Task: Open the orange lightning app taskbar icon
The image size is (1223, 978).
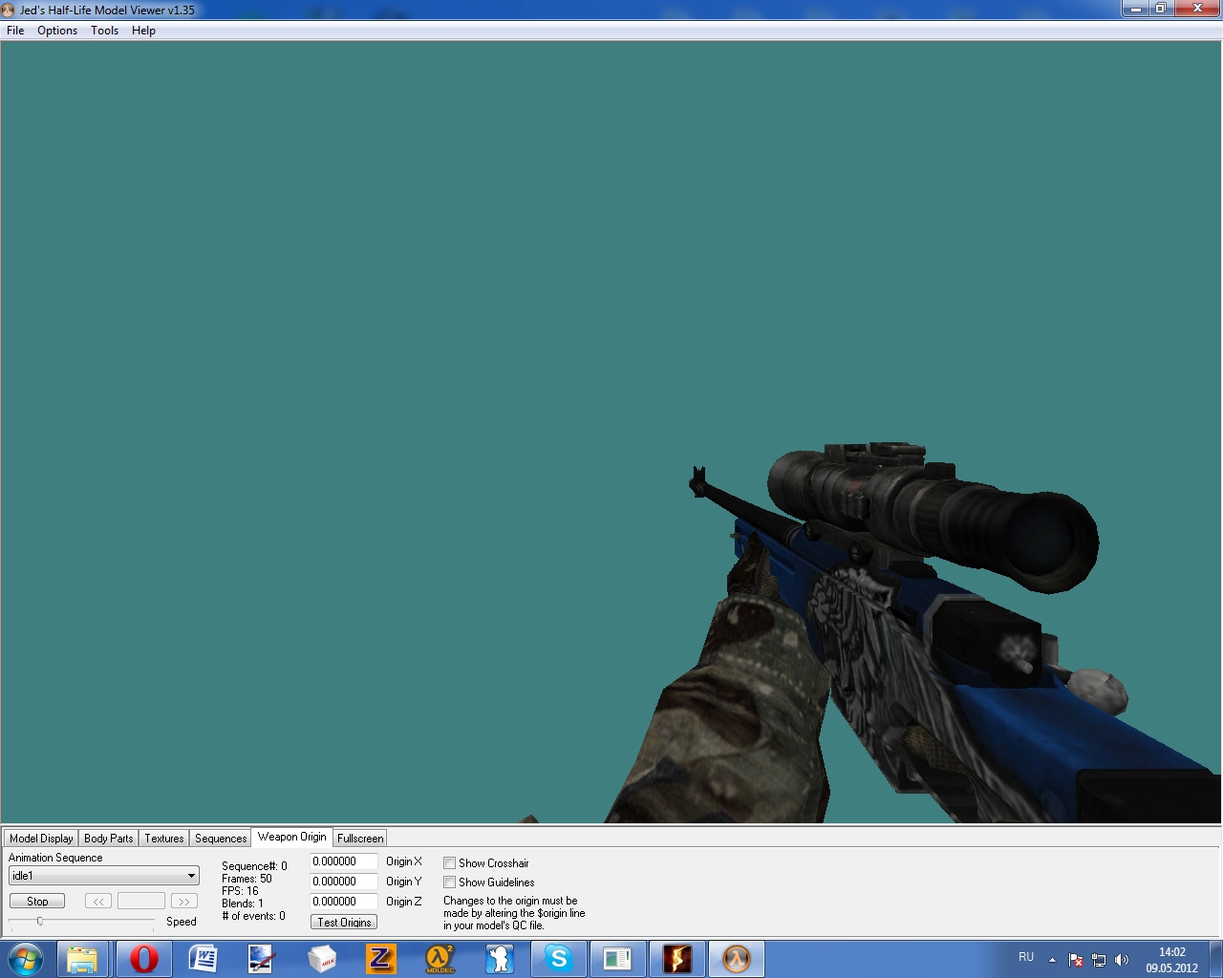Action: click(677, 959)
